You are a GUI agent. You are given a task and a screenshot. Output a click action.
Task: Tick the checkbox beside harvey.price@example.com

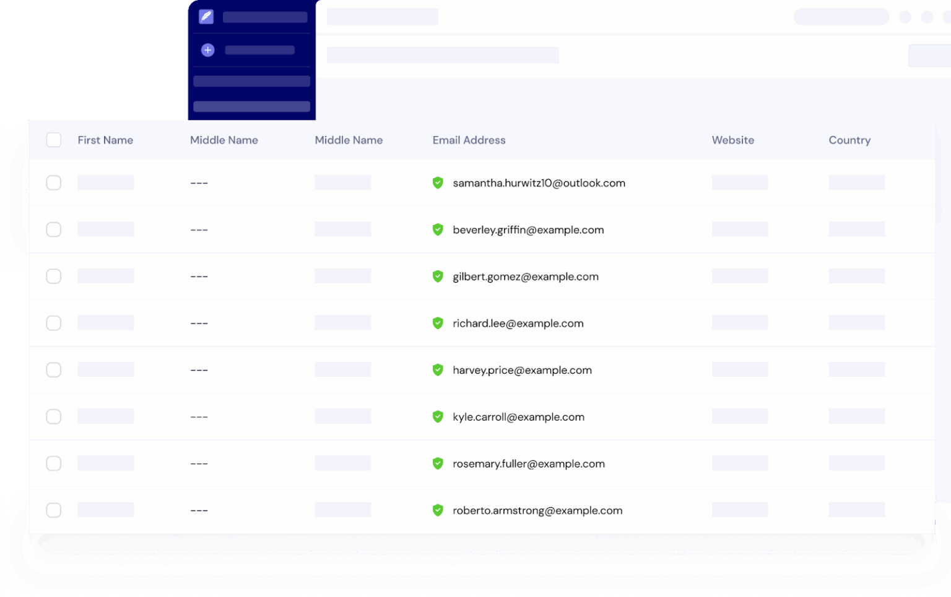[53, 369]
